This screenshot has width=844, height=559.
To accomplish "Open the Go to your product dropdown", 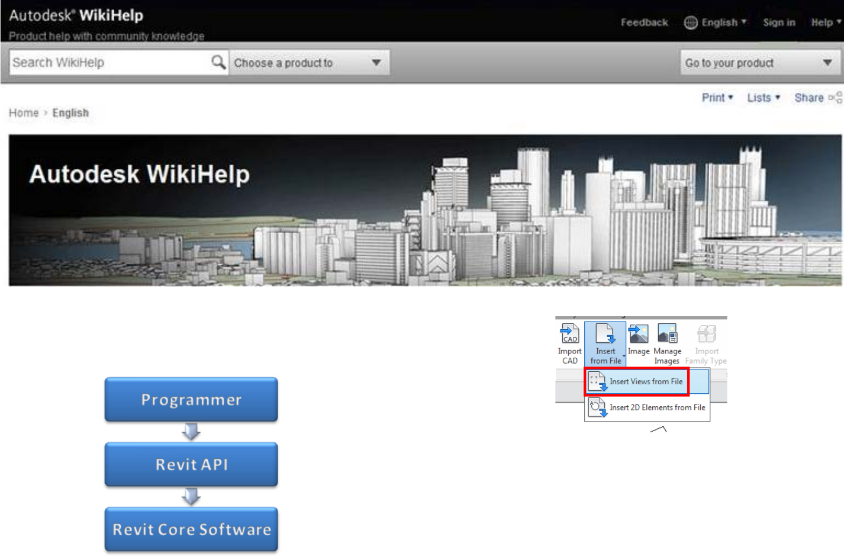I will pyautogui.click(x=761, y=63).
